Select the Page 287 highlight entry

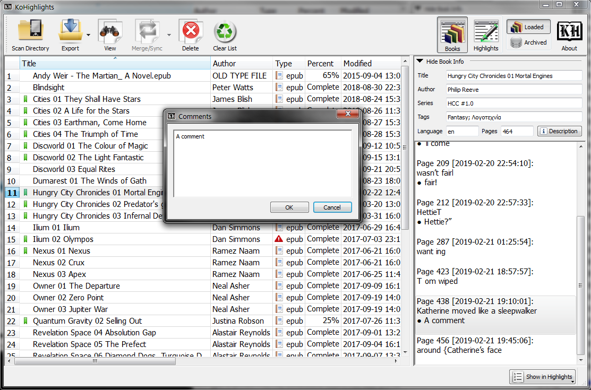tap(495, 247)
